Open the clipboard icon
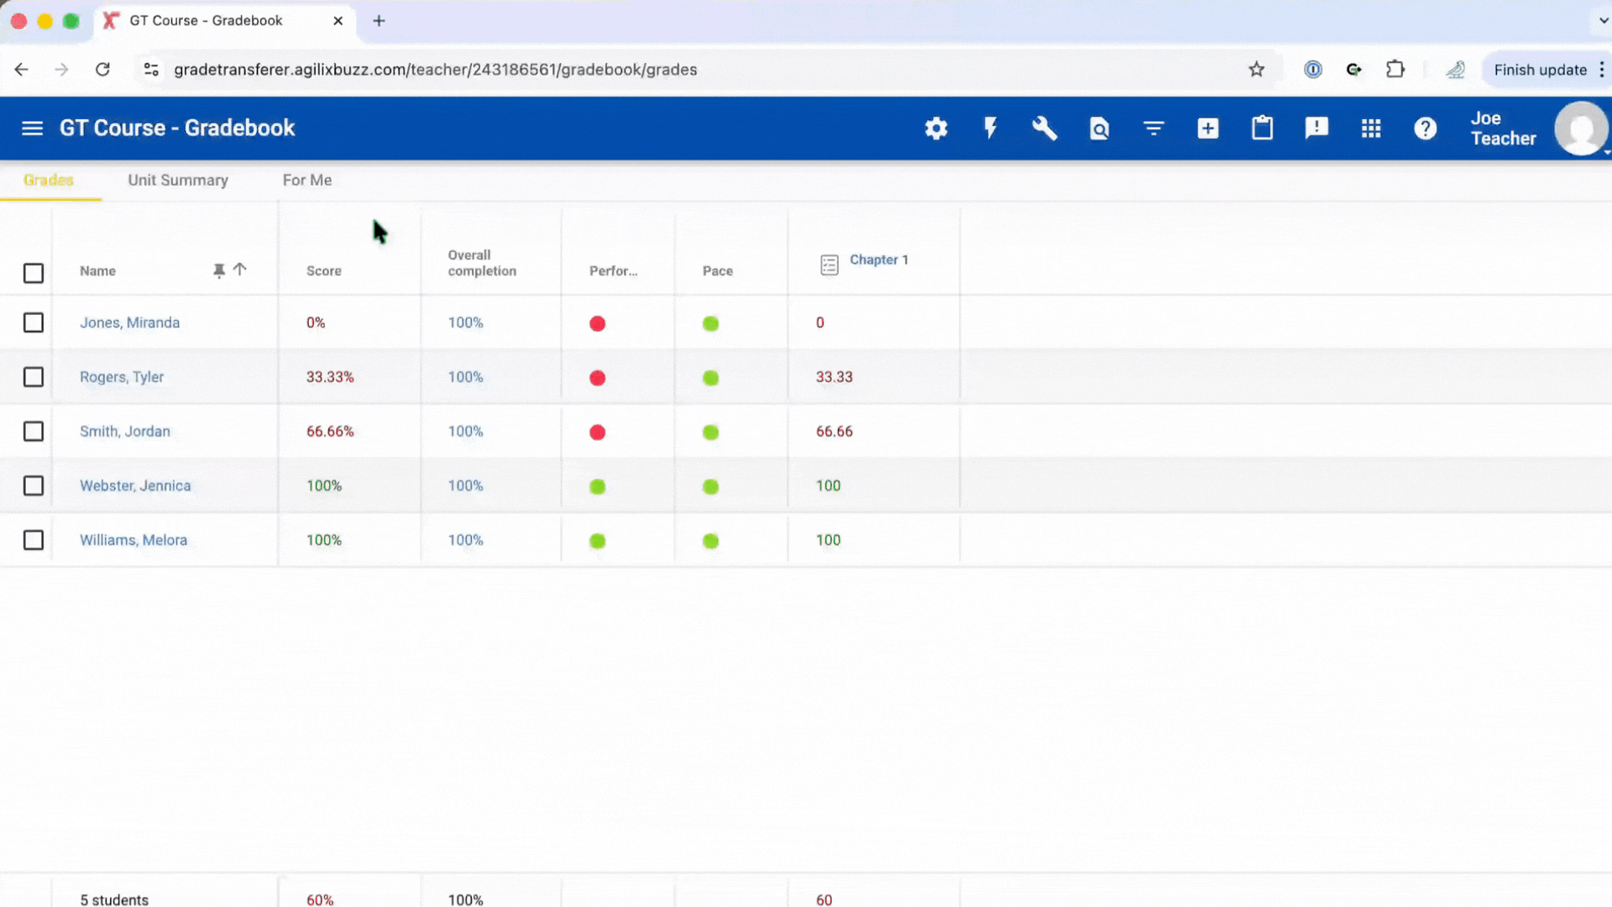1612x907 pixels. point(1262,128)
